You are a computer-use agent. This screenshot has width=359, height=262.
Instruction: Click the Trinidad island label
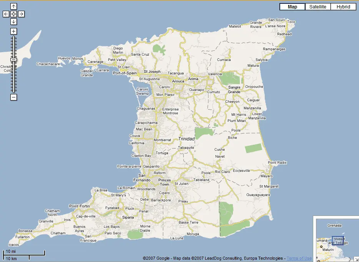186,139
